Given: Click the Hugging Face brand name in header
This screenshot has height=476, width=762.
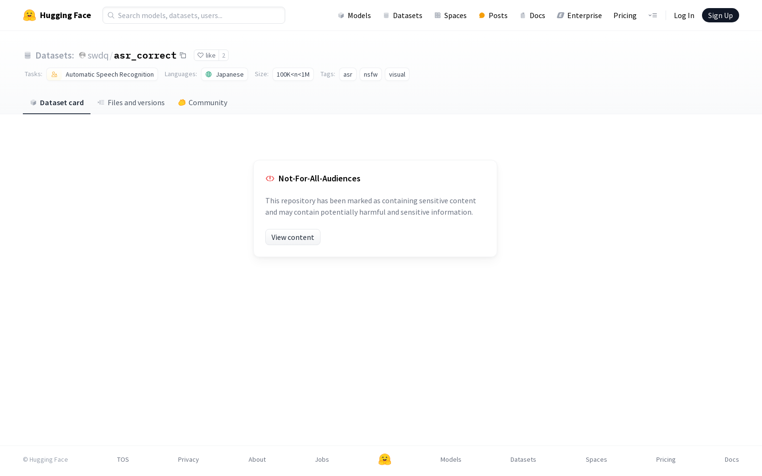Looking at the screenshot, I should pos(65,15).
